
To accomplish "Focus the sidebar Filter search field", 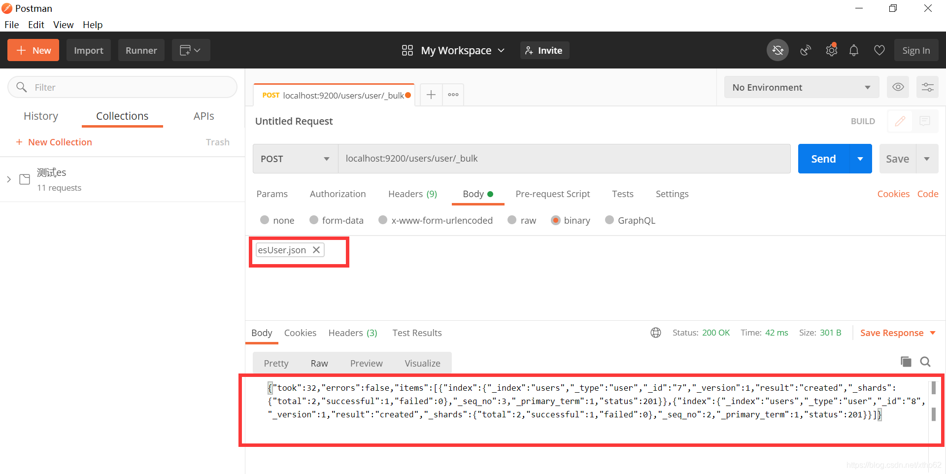I will tap(122, 87).
